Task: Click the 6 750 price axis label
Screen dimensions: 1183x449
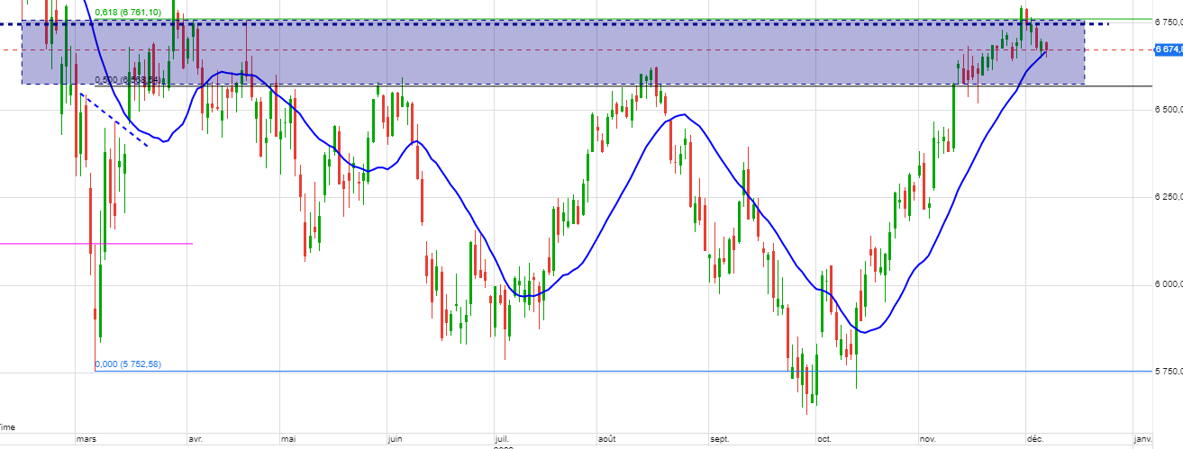Action: coord(1168,23)
